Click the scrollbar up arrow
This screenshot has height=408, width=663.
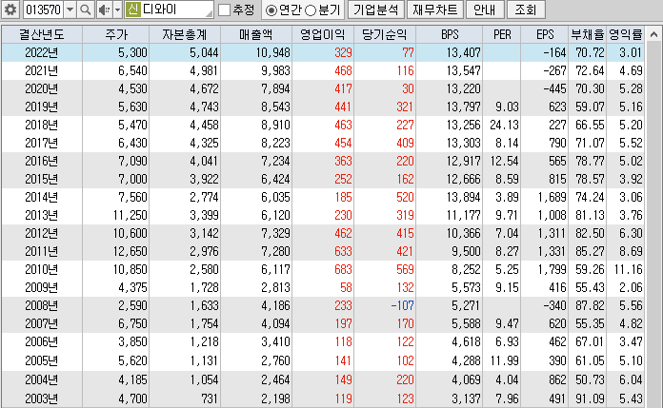(653, 34)
